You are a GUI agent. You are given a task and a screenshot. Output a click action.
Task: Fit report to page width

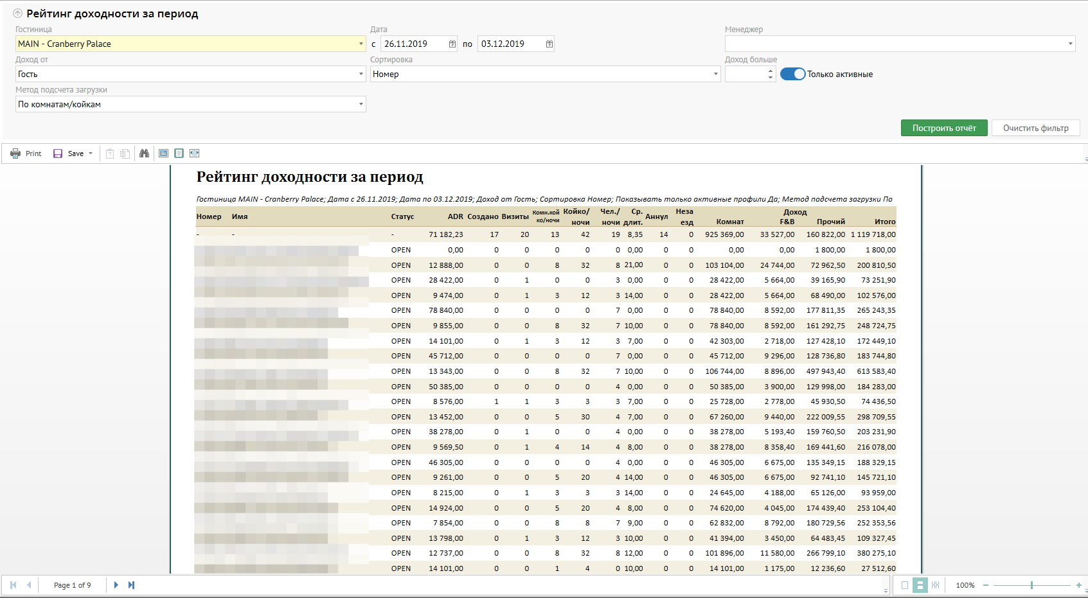click(194, 154)
